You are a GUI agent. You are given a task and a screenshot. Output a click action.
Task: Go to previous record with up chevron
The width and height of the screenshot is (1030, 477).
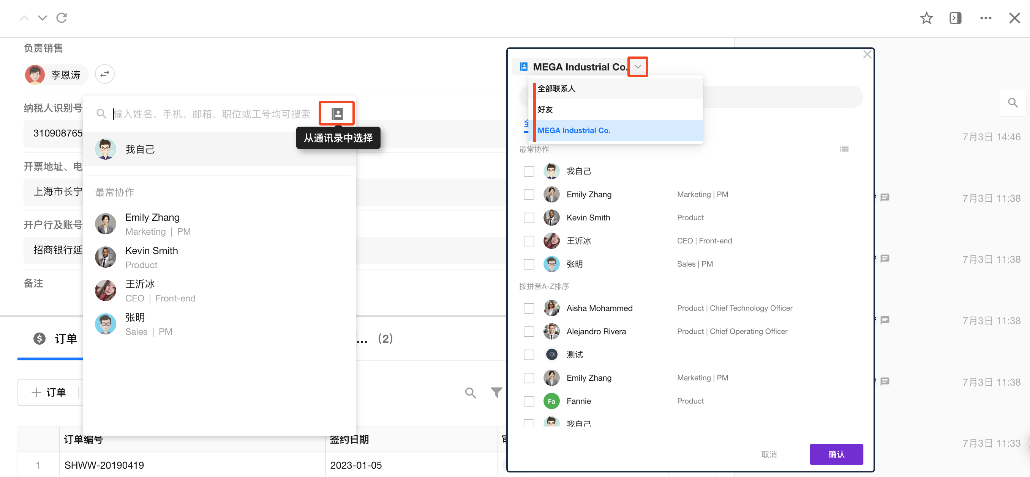pos(24,18)
